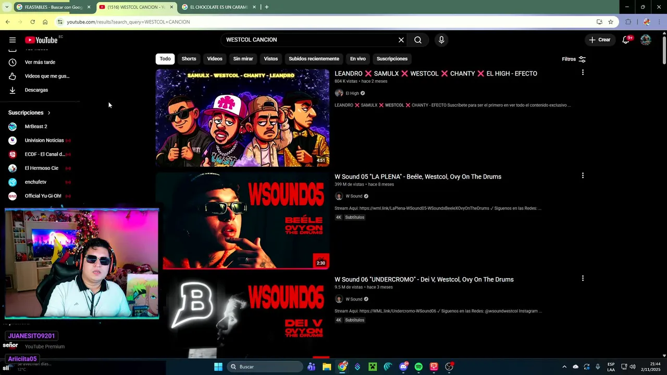Open Spotify from the taskbar
The height and width of the screenshot is (375, 667).
pyautogui.click(x=418, y=367)
